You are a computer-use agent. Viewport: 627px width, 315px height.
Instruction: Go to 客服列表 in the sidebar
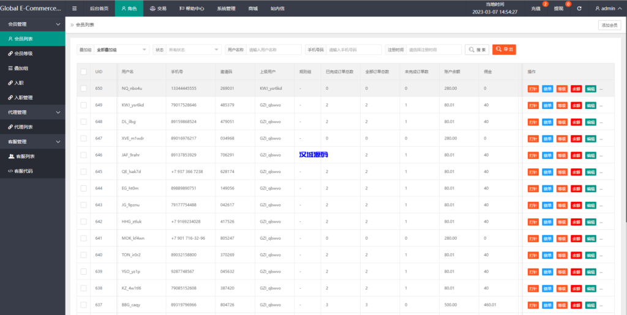[24, 156]
